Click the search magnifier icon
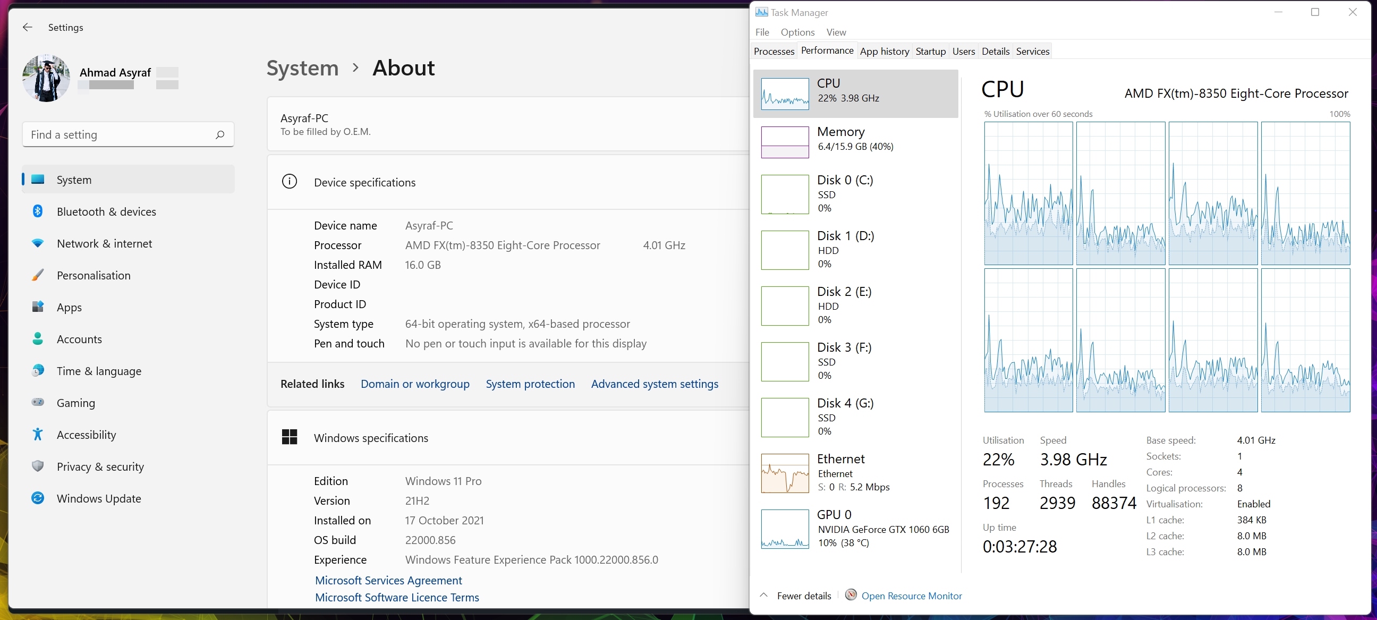 pyautogui.click(x=220, y=135)
